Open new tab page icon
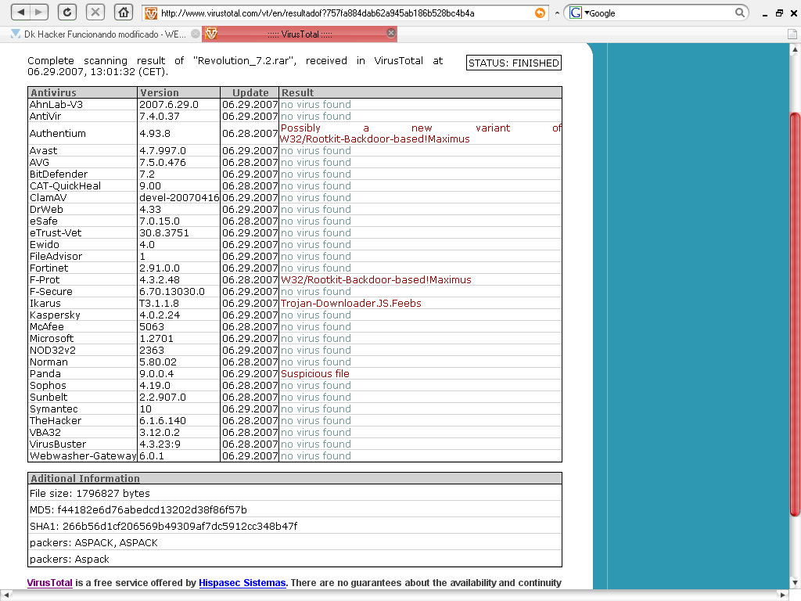Screen dimensions: 801x601 coord(792,34)
